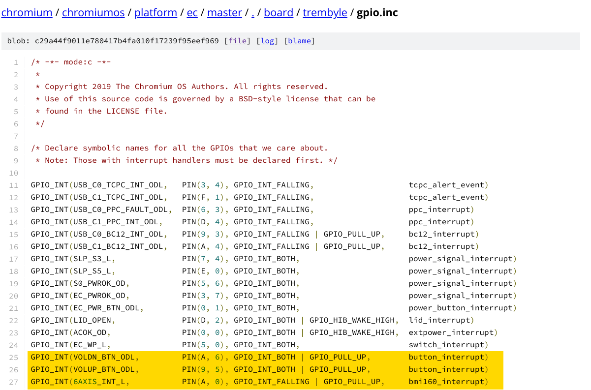This screenshot has height=390, width=591.
Task: Click the lid_interrupt handler name
Action: point(439,320)
